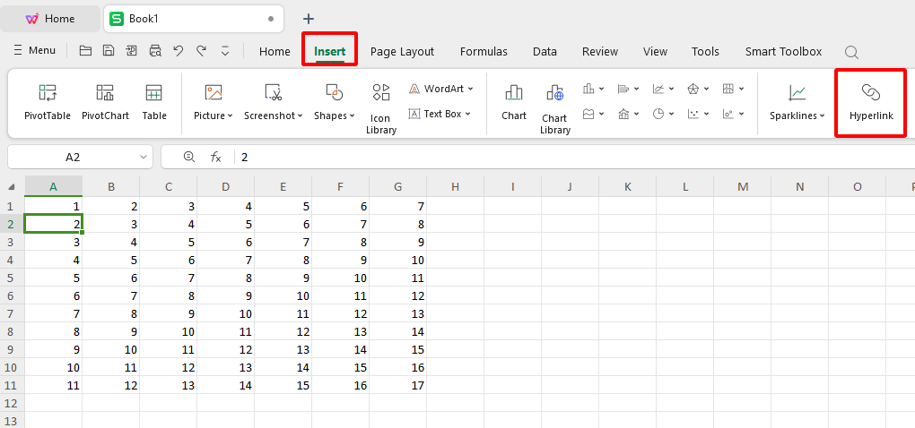Open the Icon Library
The height and width of the screenshot is (428, 915).
(380, 107)
